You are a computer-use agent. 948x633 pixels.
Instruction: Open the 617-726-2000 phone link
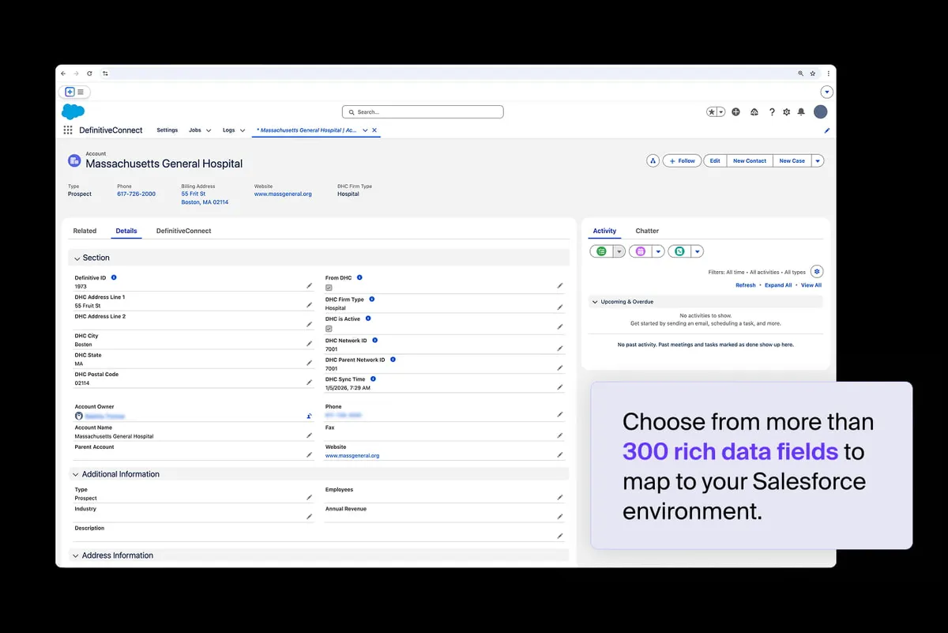coord(137,194)
